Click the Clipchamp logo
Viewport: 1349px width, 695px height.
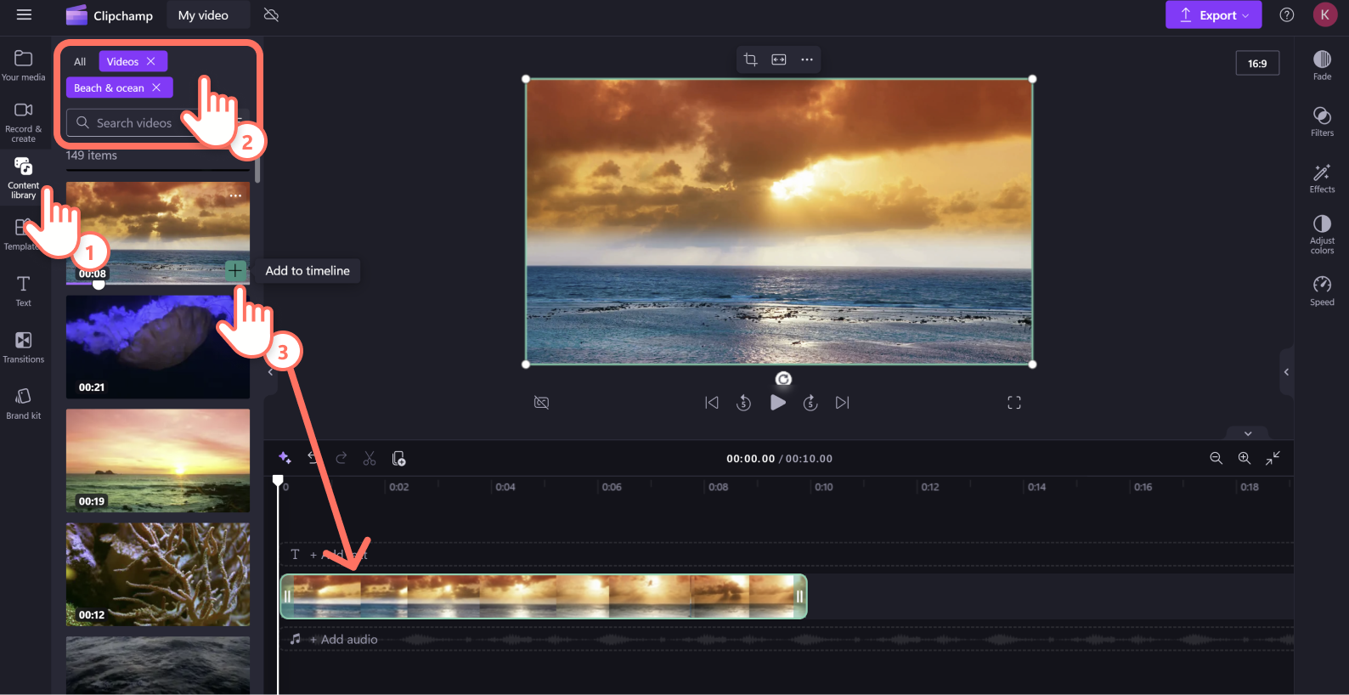click(x=110, y=15)
